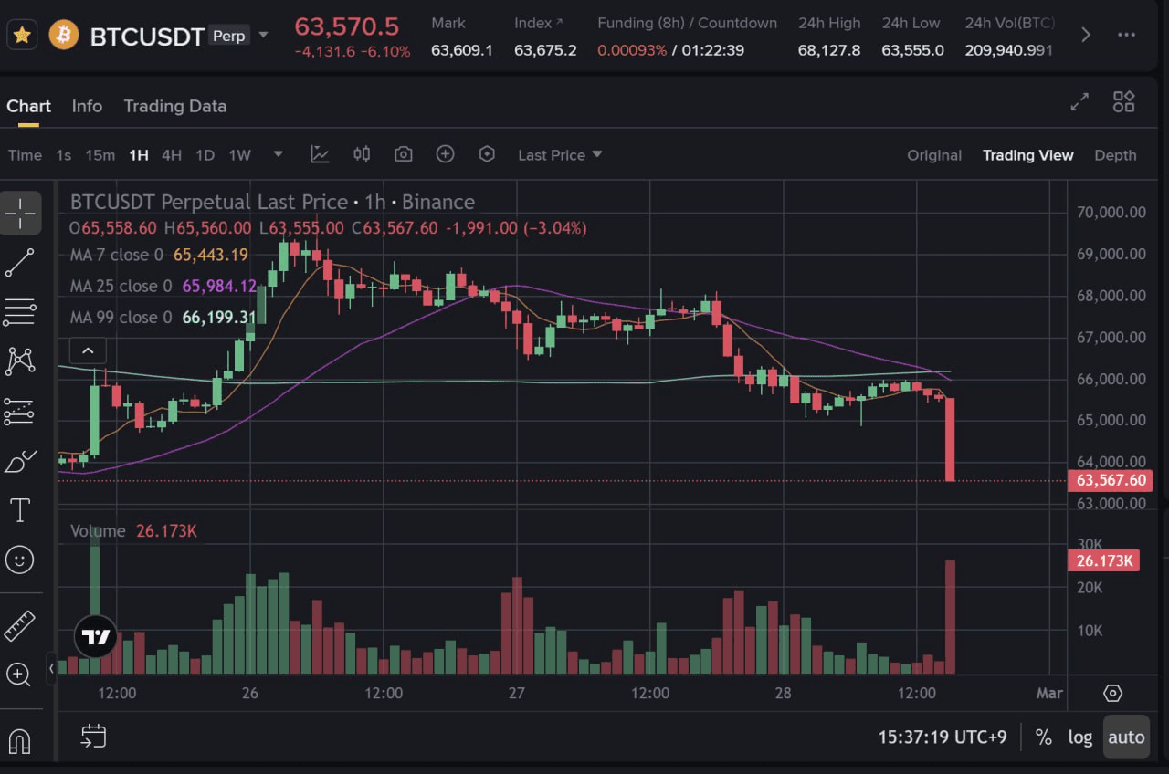This screenshot has height=774, width=1169.
Task: Open the Last Price display dropdown
Action: tap(560, 154)
